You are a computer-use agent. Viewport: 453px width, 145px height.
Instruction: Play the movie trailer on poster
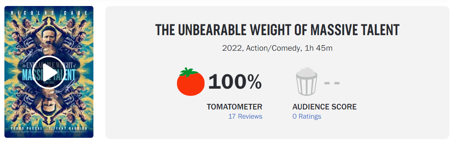pos(49,73)
